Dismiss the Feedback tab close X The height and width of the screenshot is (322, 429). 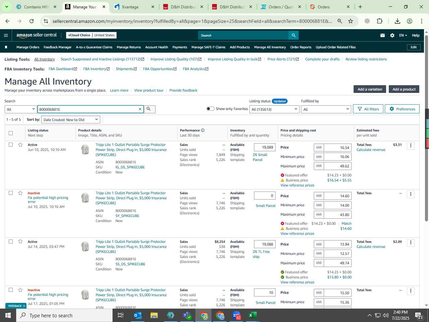point(24,306)
